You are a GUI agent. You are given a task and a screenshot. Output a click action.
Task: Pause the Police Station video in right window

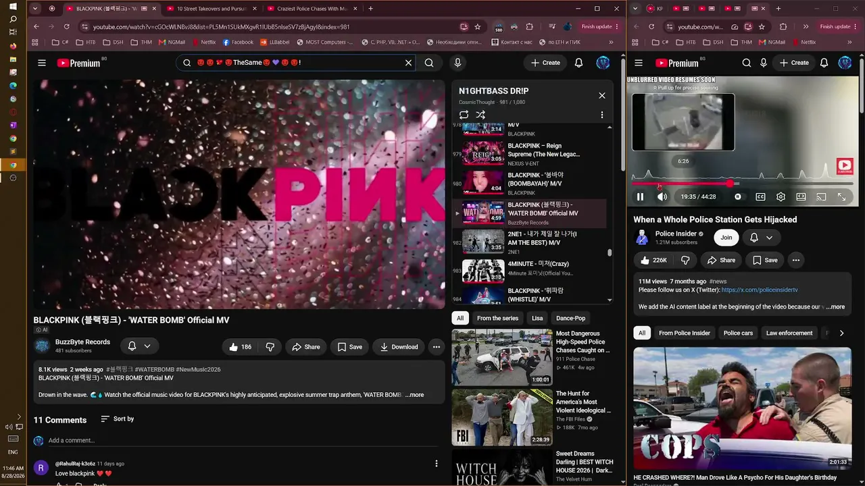coord(640,197)
